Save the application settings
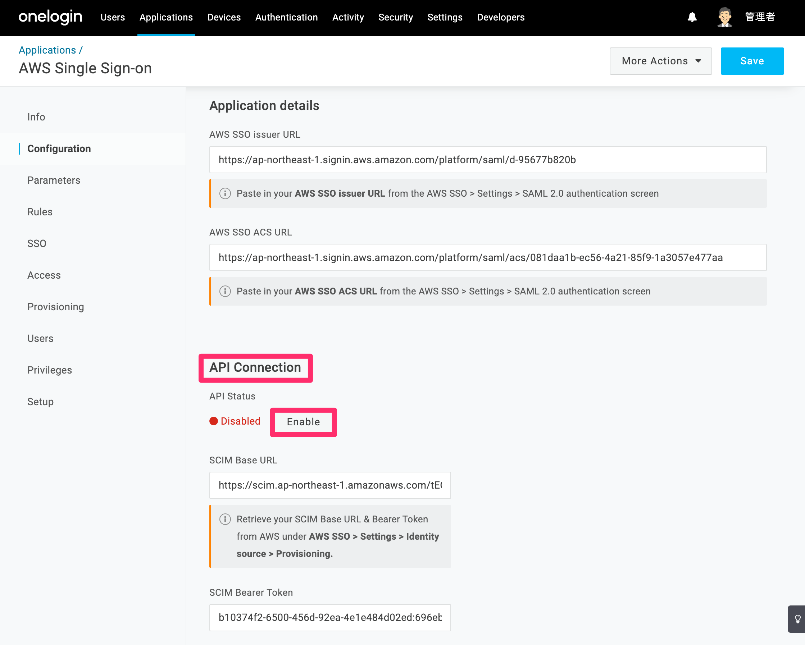Viewport: 805px width, 645px height. [x=752, y=61]
